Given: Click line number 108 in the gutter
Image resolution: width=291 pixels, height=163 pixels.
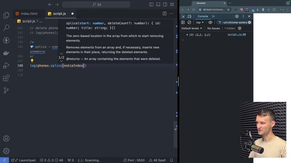Looking at the screenshot, I should (x=20, y=65).
